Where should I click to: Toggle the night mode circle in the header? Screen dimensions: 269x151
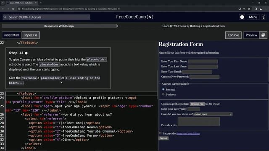242,17
